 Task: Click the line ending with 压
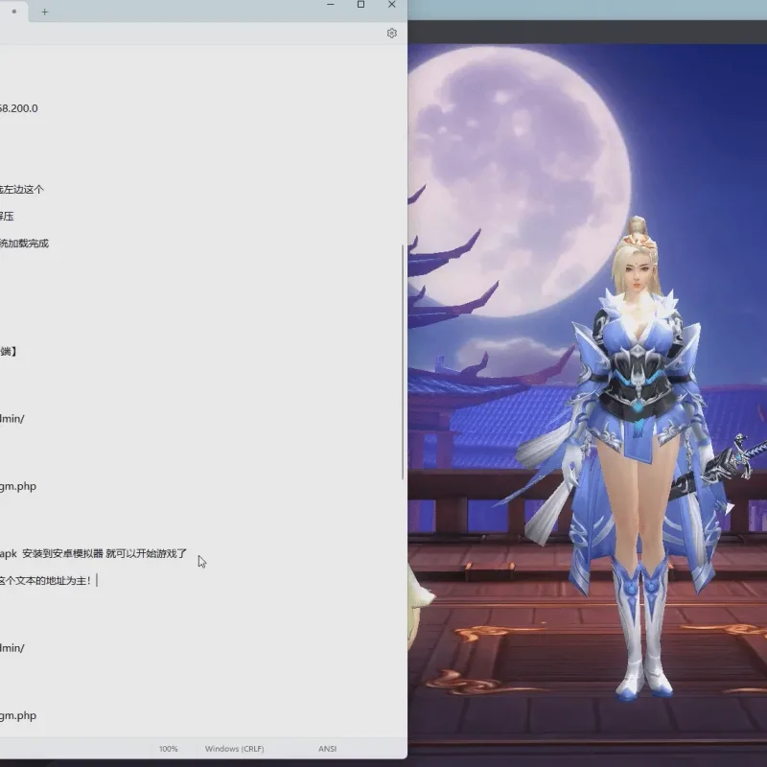pyautogui.click(x=7, y=217)
